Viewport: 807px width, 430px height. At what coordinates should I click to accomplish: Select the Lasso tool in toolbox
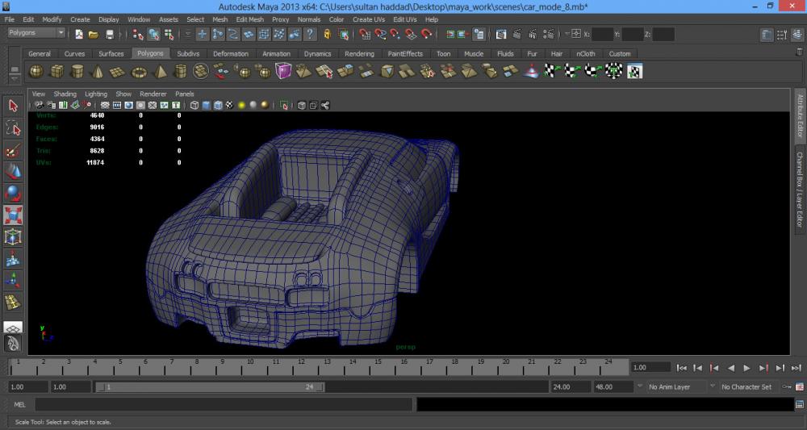pos(13,128)
